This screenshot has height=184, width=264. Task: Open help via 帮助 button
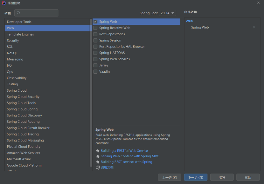click(248, 177)
